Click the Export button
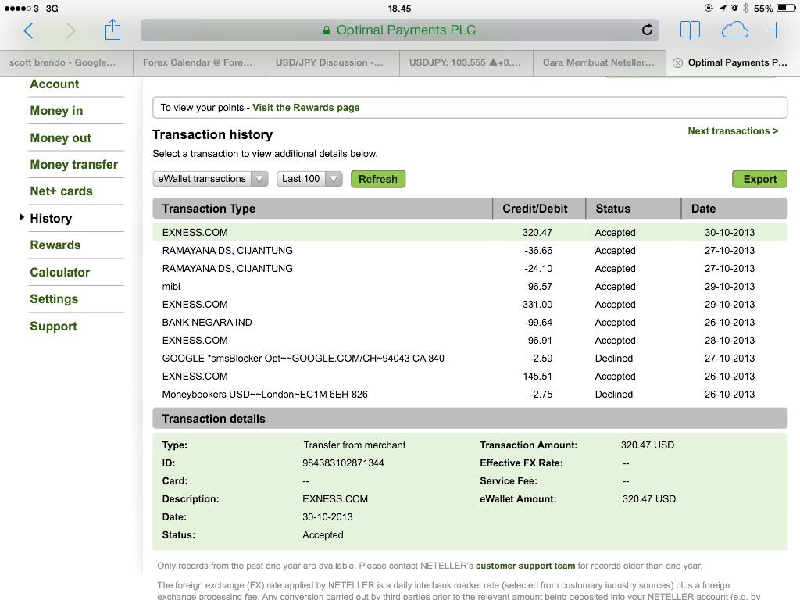The width and height of the screenshot is (800, 600). pos(759,179)
